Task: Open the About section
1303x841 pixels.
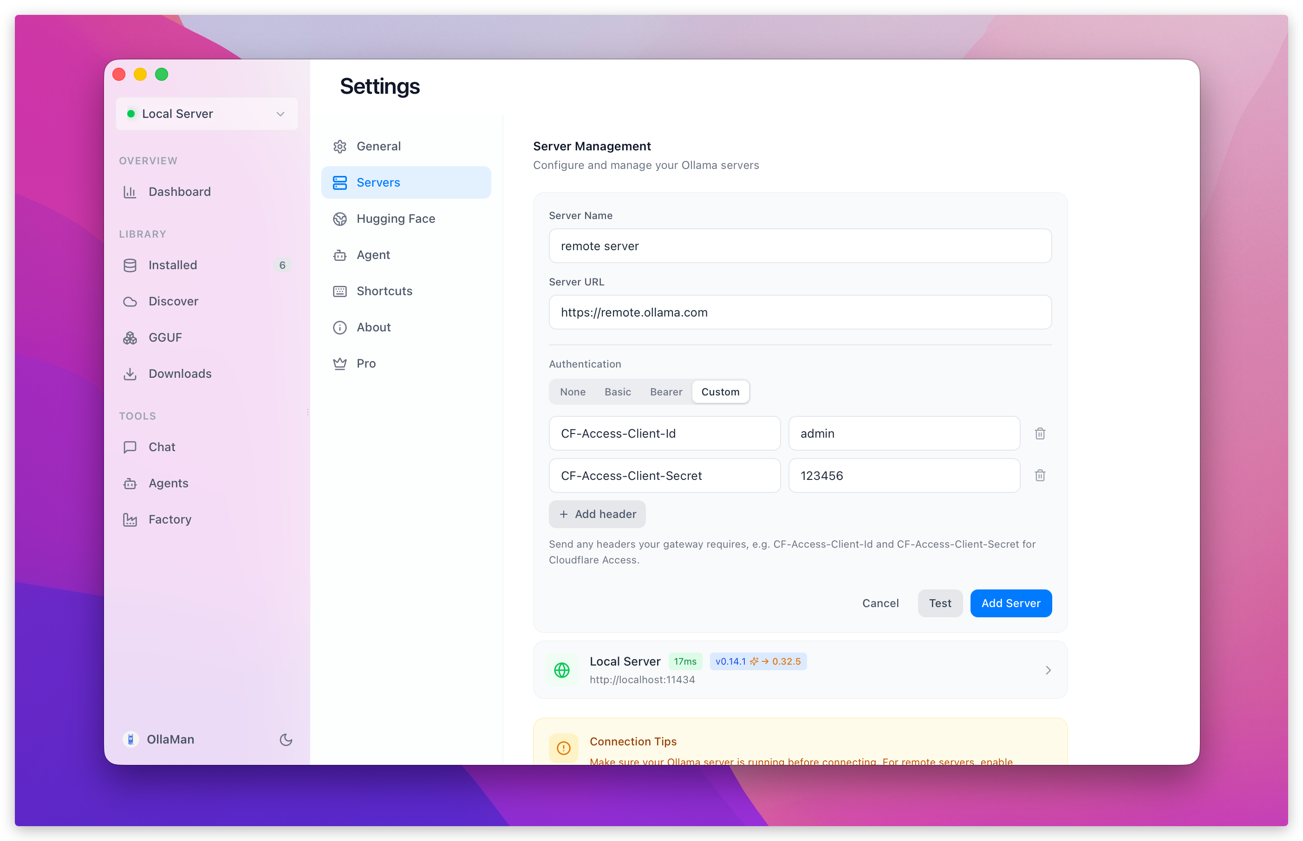Action: [406, 327]
